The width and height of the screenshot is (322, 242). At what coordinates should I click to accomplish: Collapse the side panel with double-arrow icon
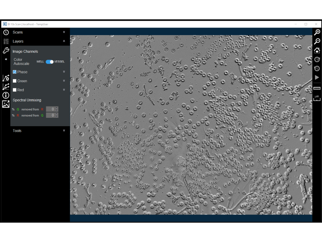[x=6, y=59]
